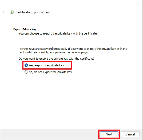Image resolution: width=143 pixels, height=140 pixels.
Task: Click the bold 'Export Private Key' heading
Action: (x=25, y=29)
